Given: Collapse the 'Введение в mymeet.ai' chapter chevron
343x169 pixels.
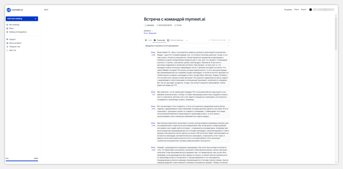Looking at the screenshot, I should pyautogui.click(x=228, y=46).
